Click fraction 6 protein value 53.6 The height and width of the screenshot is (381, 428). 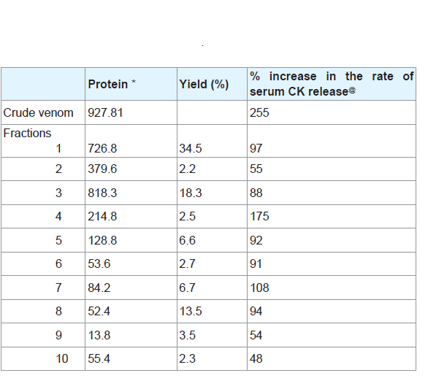(x=99, y=263)
